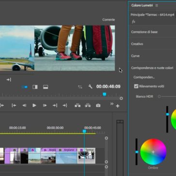Click the Extract button
Screen dimensions: 176x176
click(x=88, y=105)
